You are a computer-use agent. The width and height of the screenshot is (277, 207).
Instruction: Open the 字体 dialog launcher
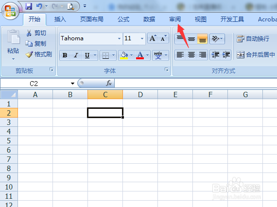click(167, 69)
